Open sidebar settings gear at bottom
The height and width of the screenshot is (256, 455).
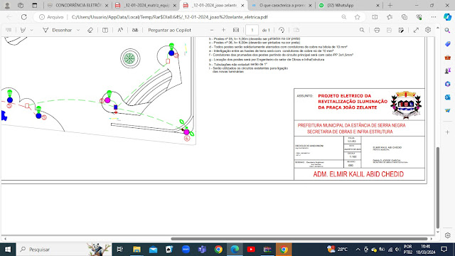tap(447, 235)
